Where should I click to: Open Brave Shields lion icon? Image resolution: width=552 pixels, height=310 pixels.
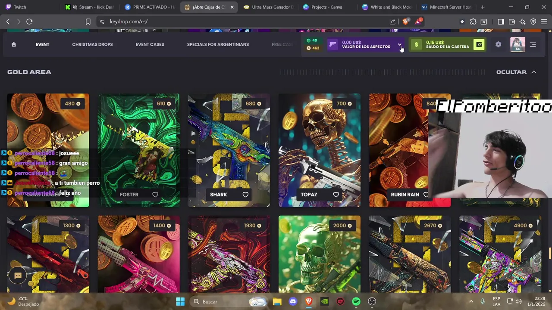406,22
